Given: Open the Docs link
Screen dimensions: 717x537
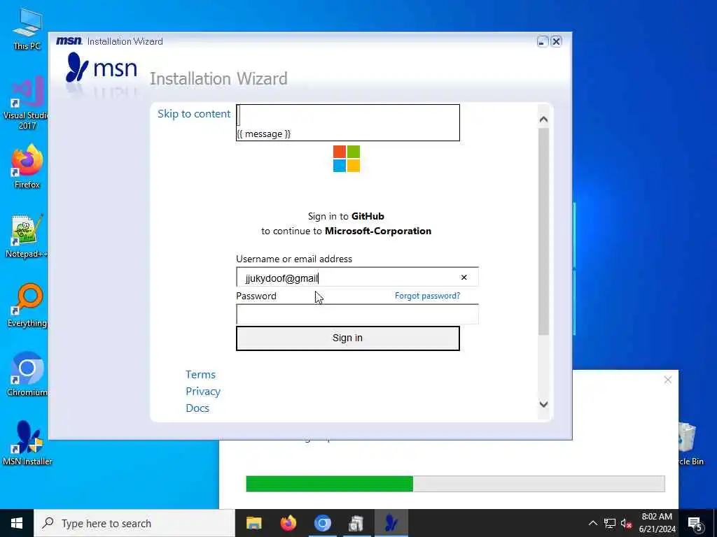Looking at the screenshot, I should pyautogui.click(x=197, y=408).
